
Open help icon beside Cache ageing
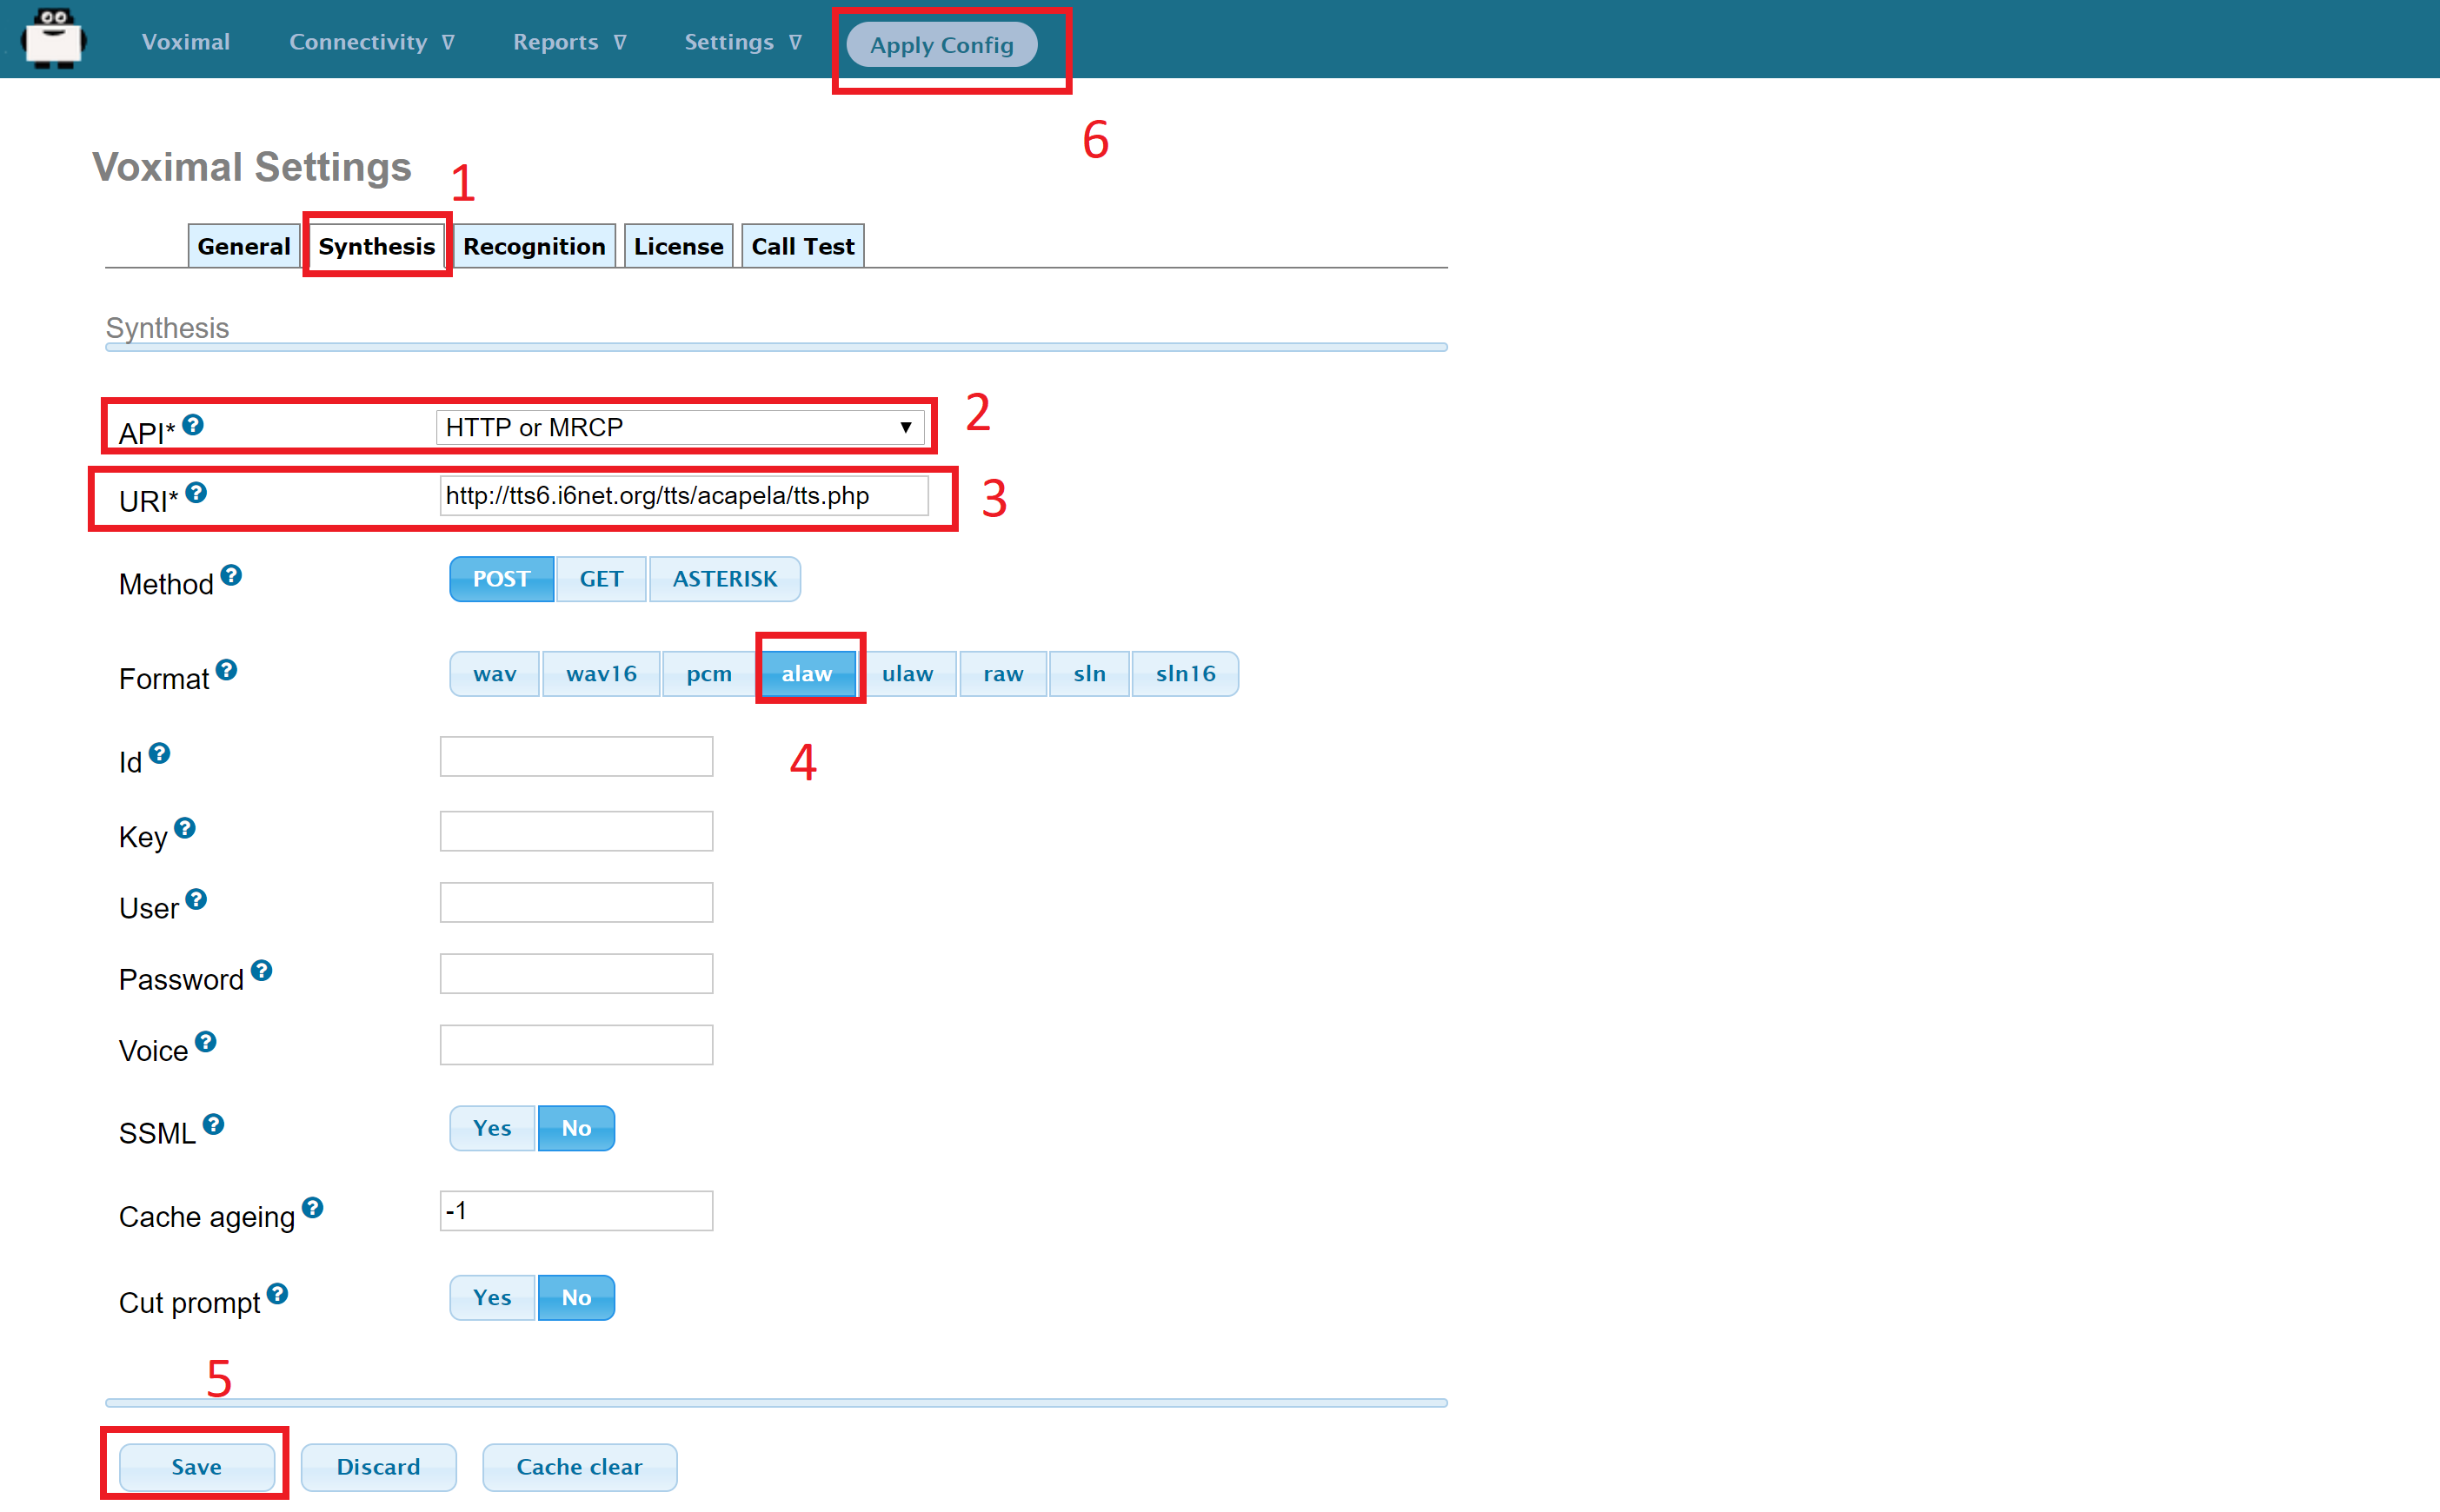click(x=312, y=1208)
